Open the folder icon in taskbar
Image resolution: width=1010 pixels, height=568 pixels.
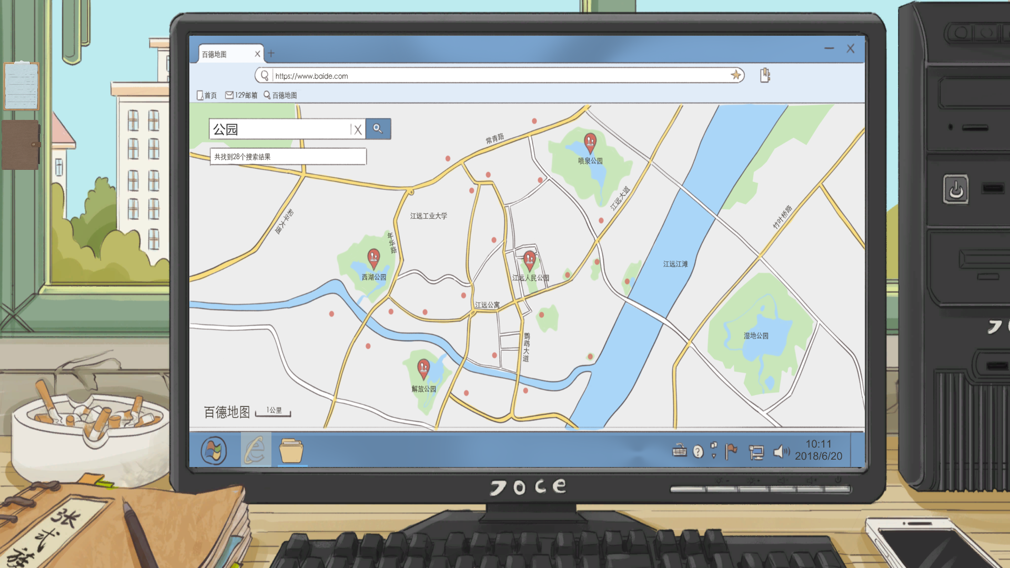[x=291, y=451]
